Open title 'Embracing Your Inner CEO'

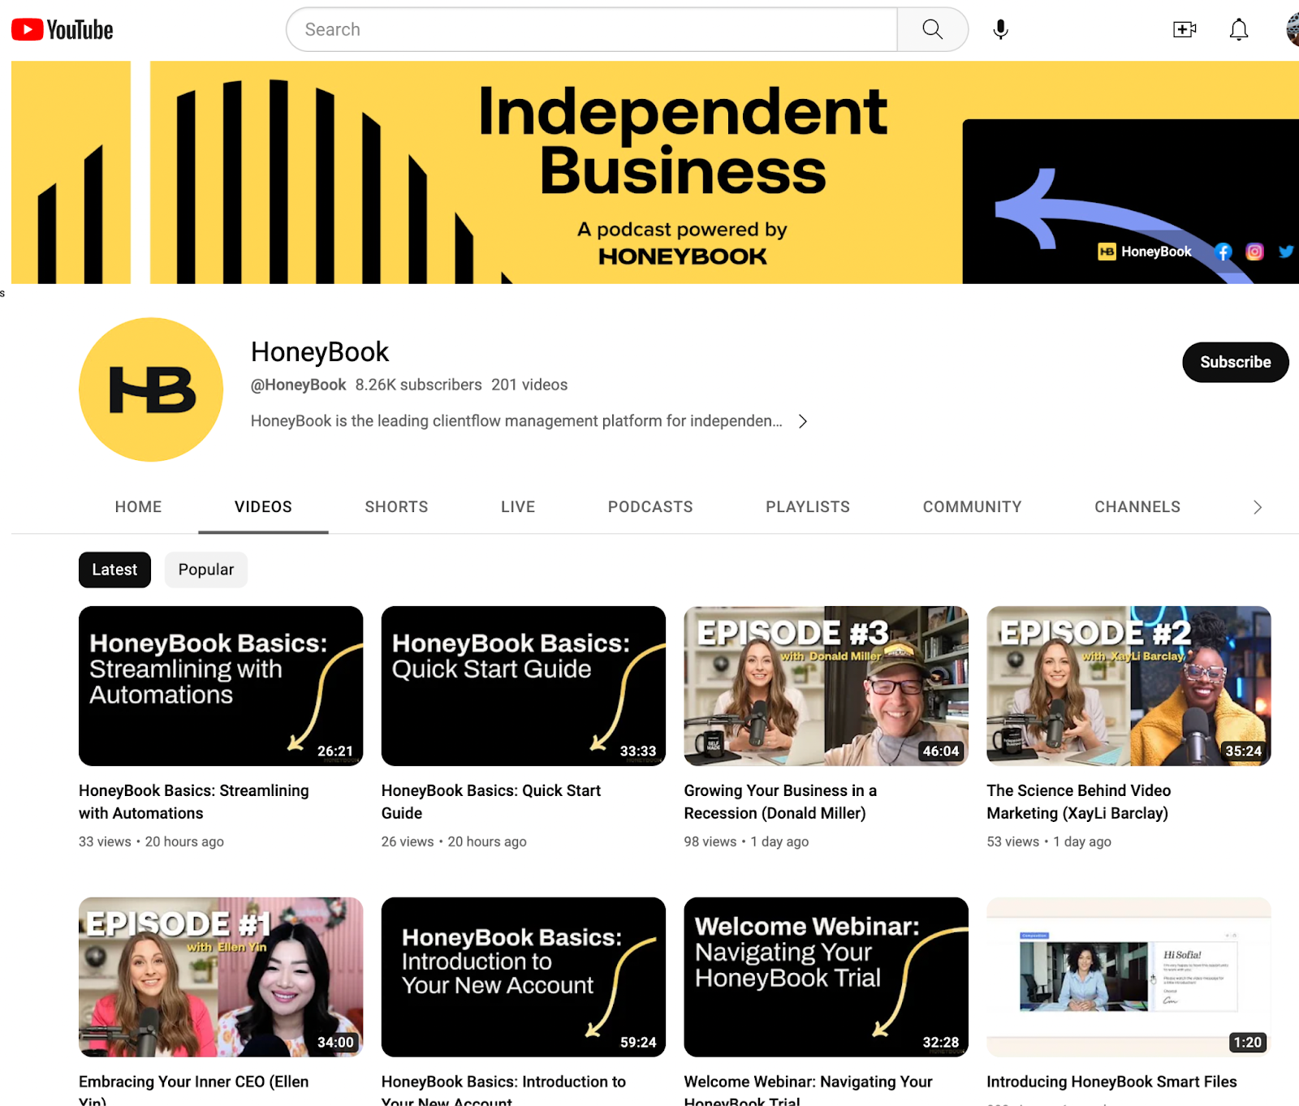[x=194, y=1089]
